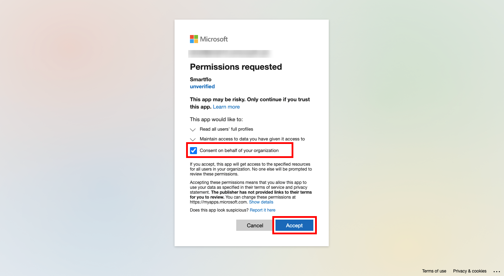
Task: Click the Microsoft four-square logo
Action: [194, 39]
